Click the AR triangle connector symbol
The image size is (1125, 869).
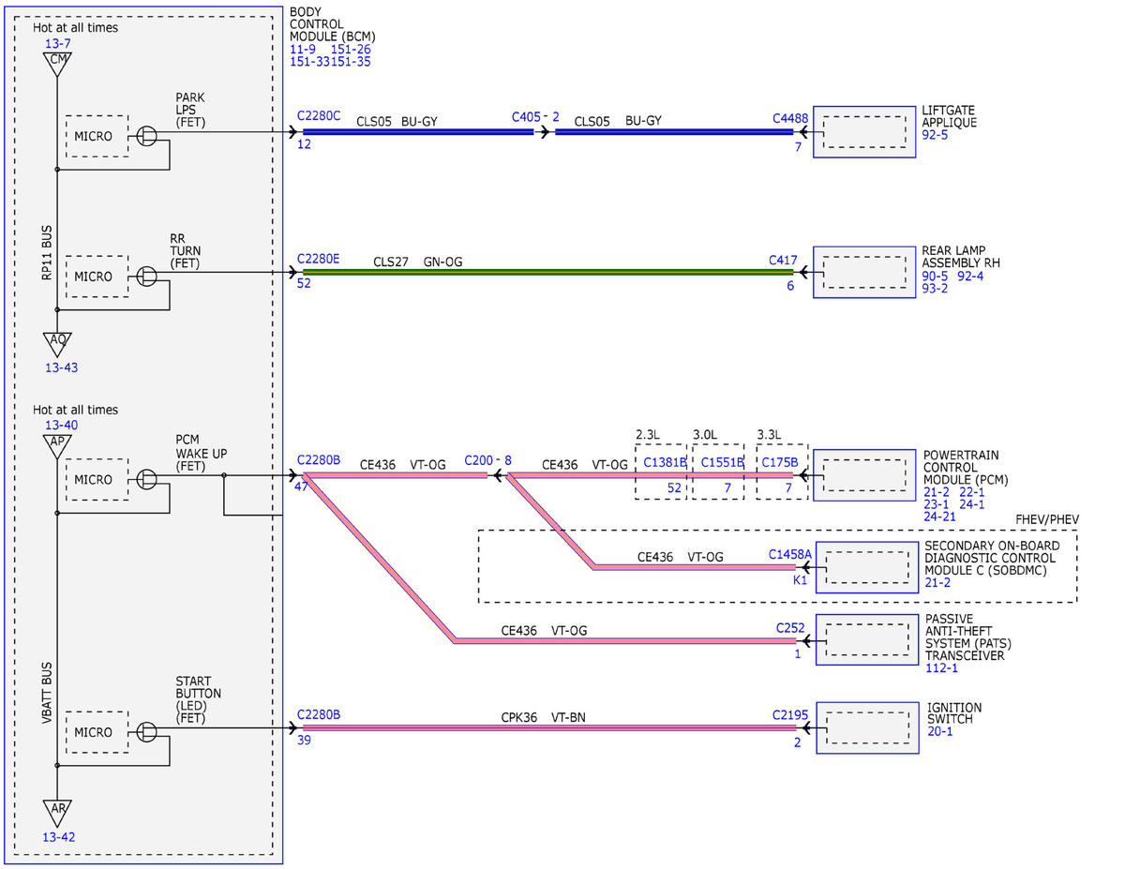(x=57, y=811)
